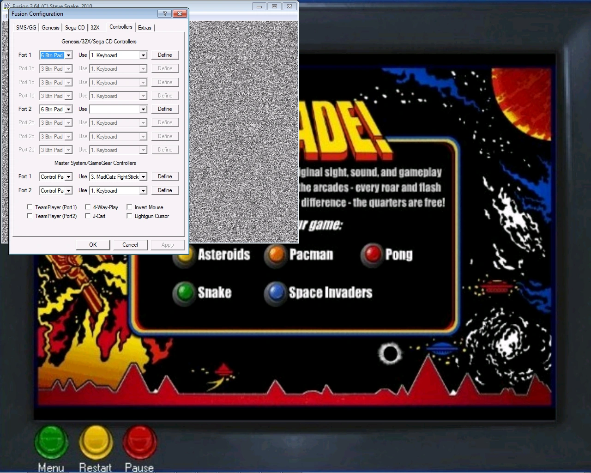Enable TeamPlayer (Port2) checkbox
This screenshot has width=591, height=473.
[30, 216]
